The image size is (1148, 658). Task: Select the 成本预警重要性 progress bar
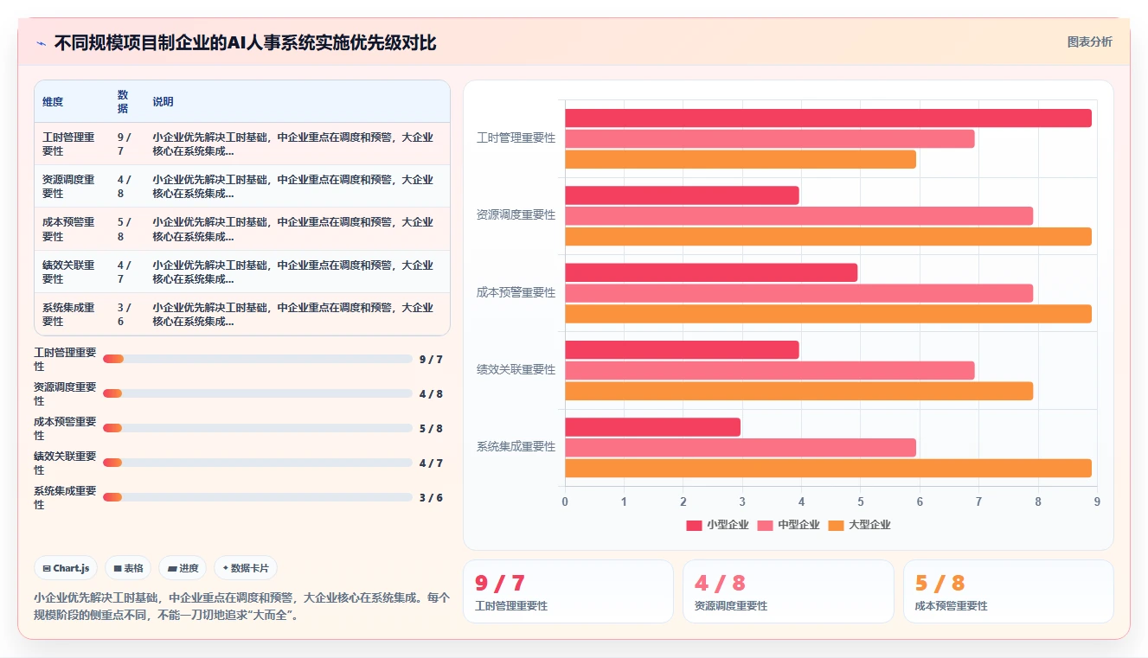tap(257, 428)
